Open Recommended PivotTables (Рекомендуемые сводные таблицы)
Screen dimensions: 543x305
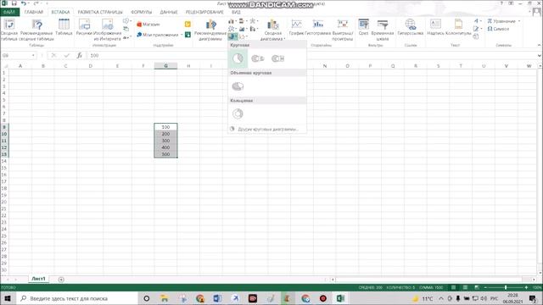(36, 30)
